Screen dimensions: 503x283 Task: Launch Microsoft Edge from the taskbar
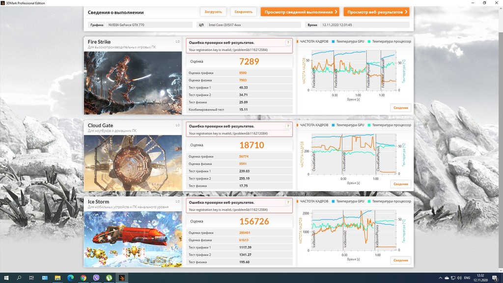point(70,278)
